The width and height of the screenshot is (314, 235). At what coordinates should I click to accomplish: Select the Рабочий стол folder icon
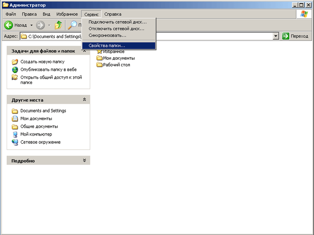point(100,65)
